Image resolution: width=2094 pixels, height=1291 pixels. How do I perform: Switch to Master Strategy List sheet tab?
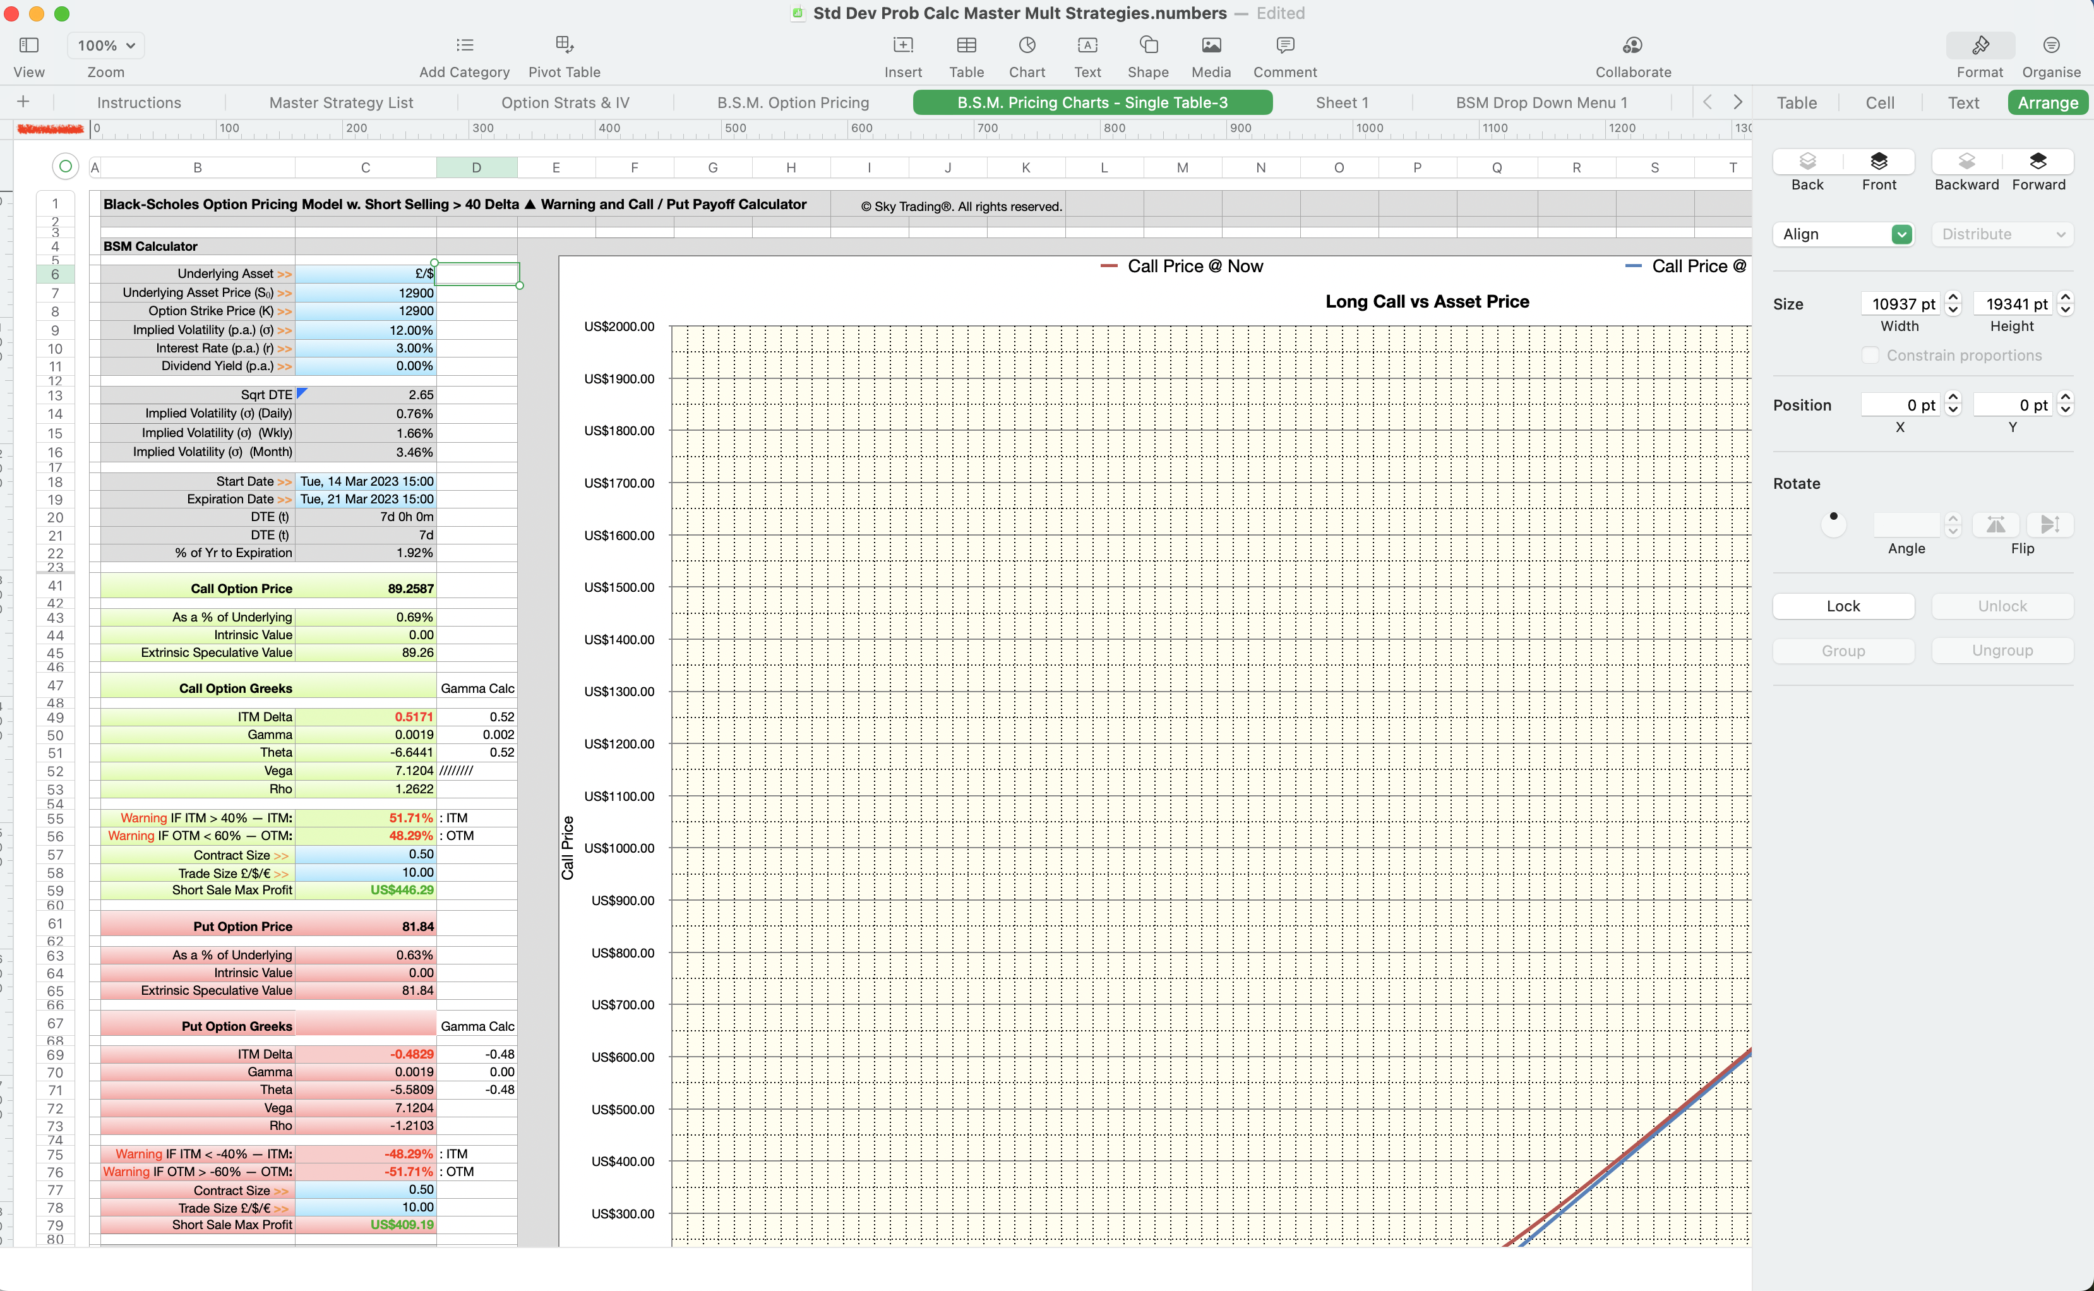click(340, 102)
